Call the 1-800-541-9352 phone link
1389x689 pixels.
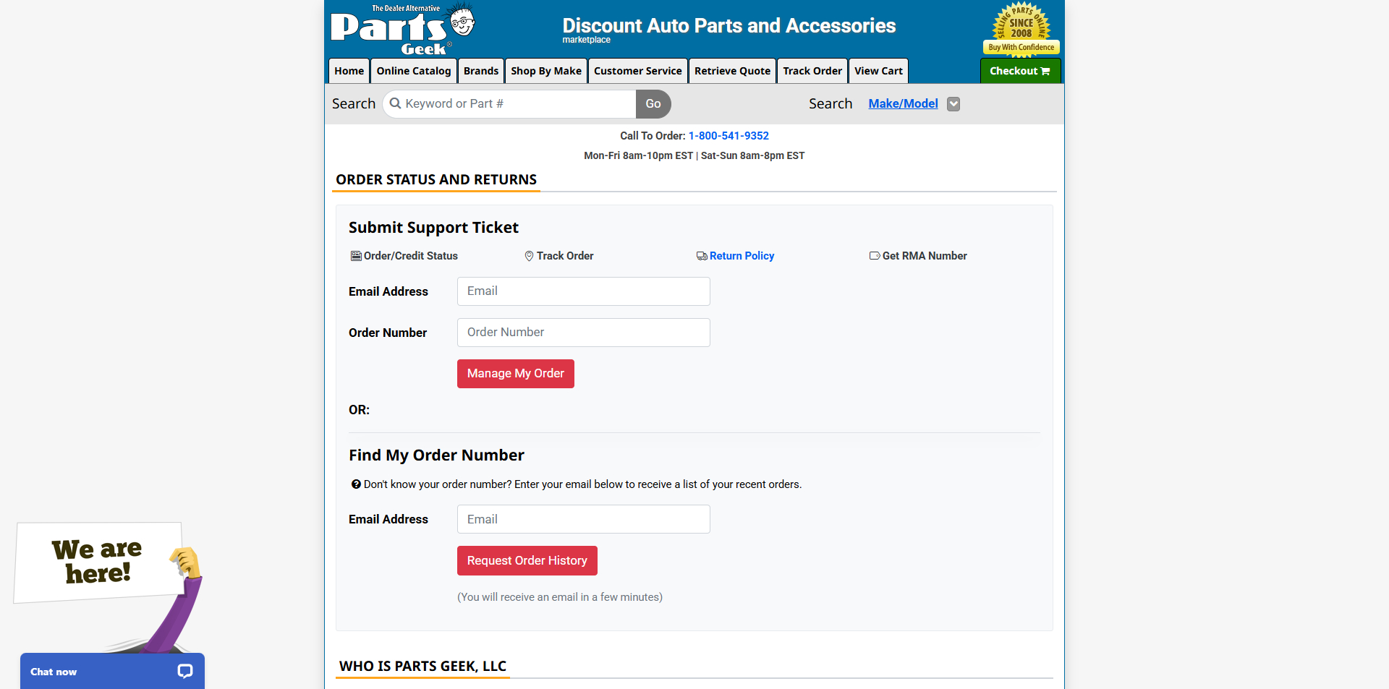click(x=729, y=136)
